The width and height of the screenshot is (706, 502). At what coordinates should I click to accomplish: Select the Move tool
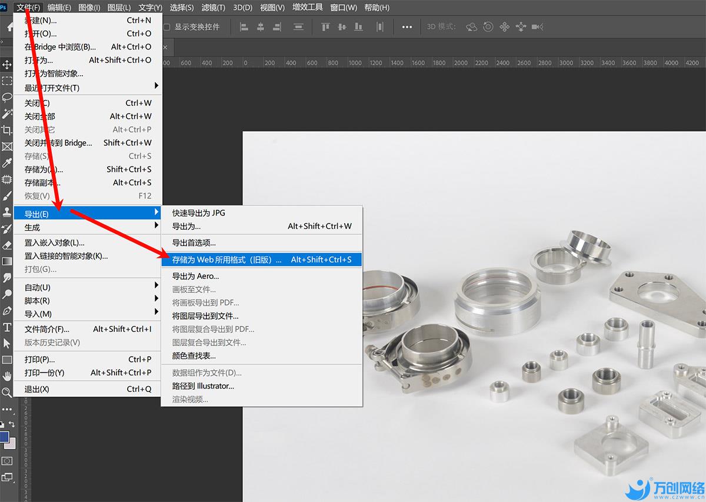(x=7, y=64)
